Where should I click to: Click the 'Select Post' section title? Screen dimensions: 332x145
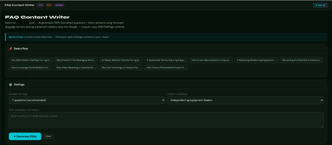[x=21, y=49]
